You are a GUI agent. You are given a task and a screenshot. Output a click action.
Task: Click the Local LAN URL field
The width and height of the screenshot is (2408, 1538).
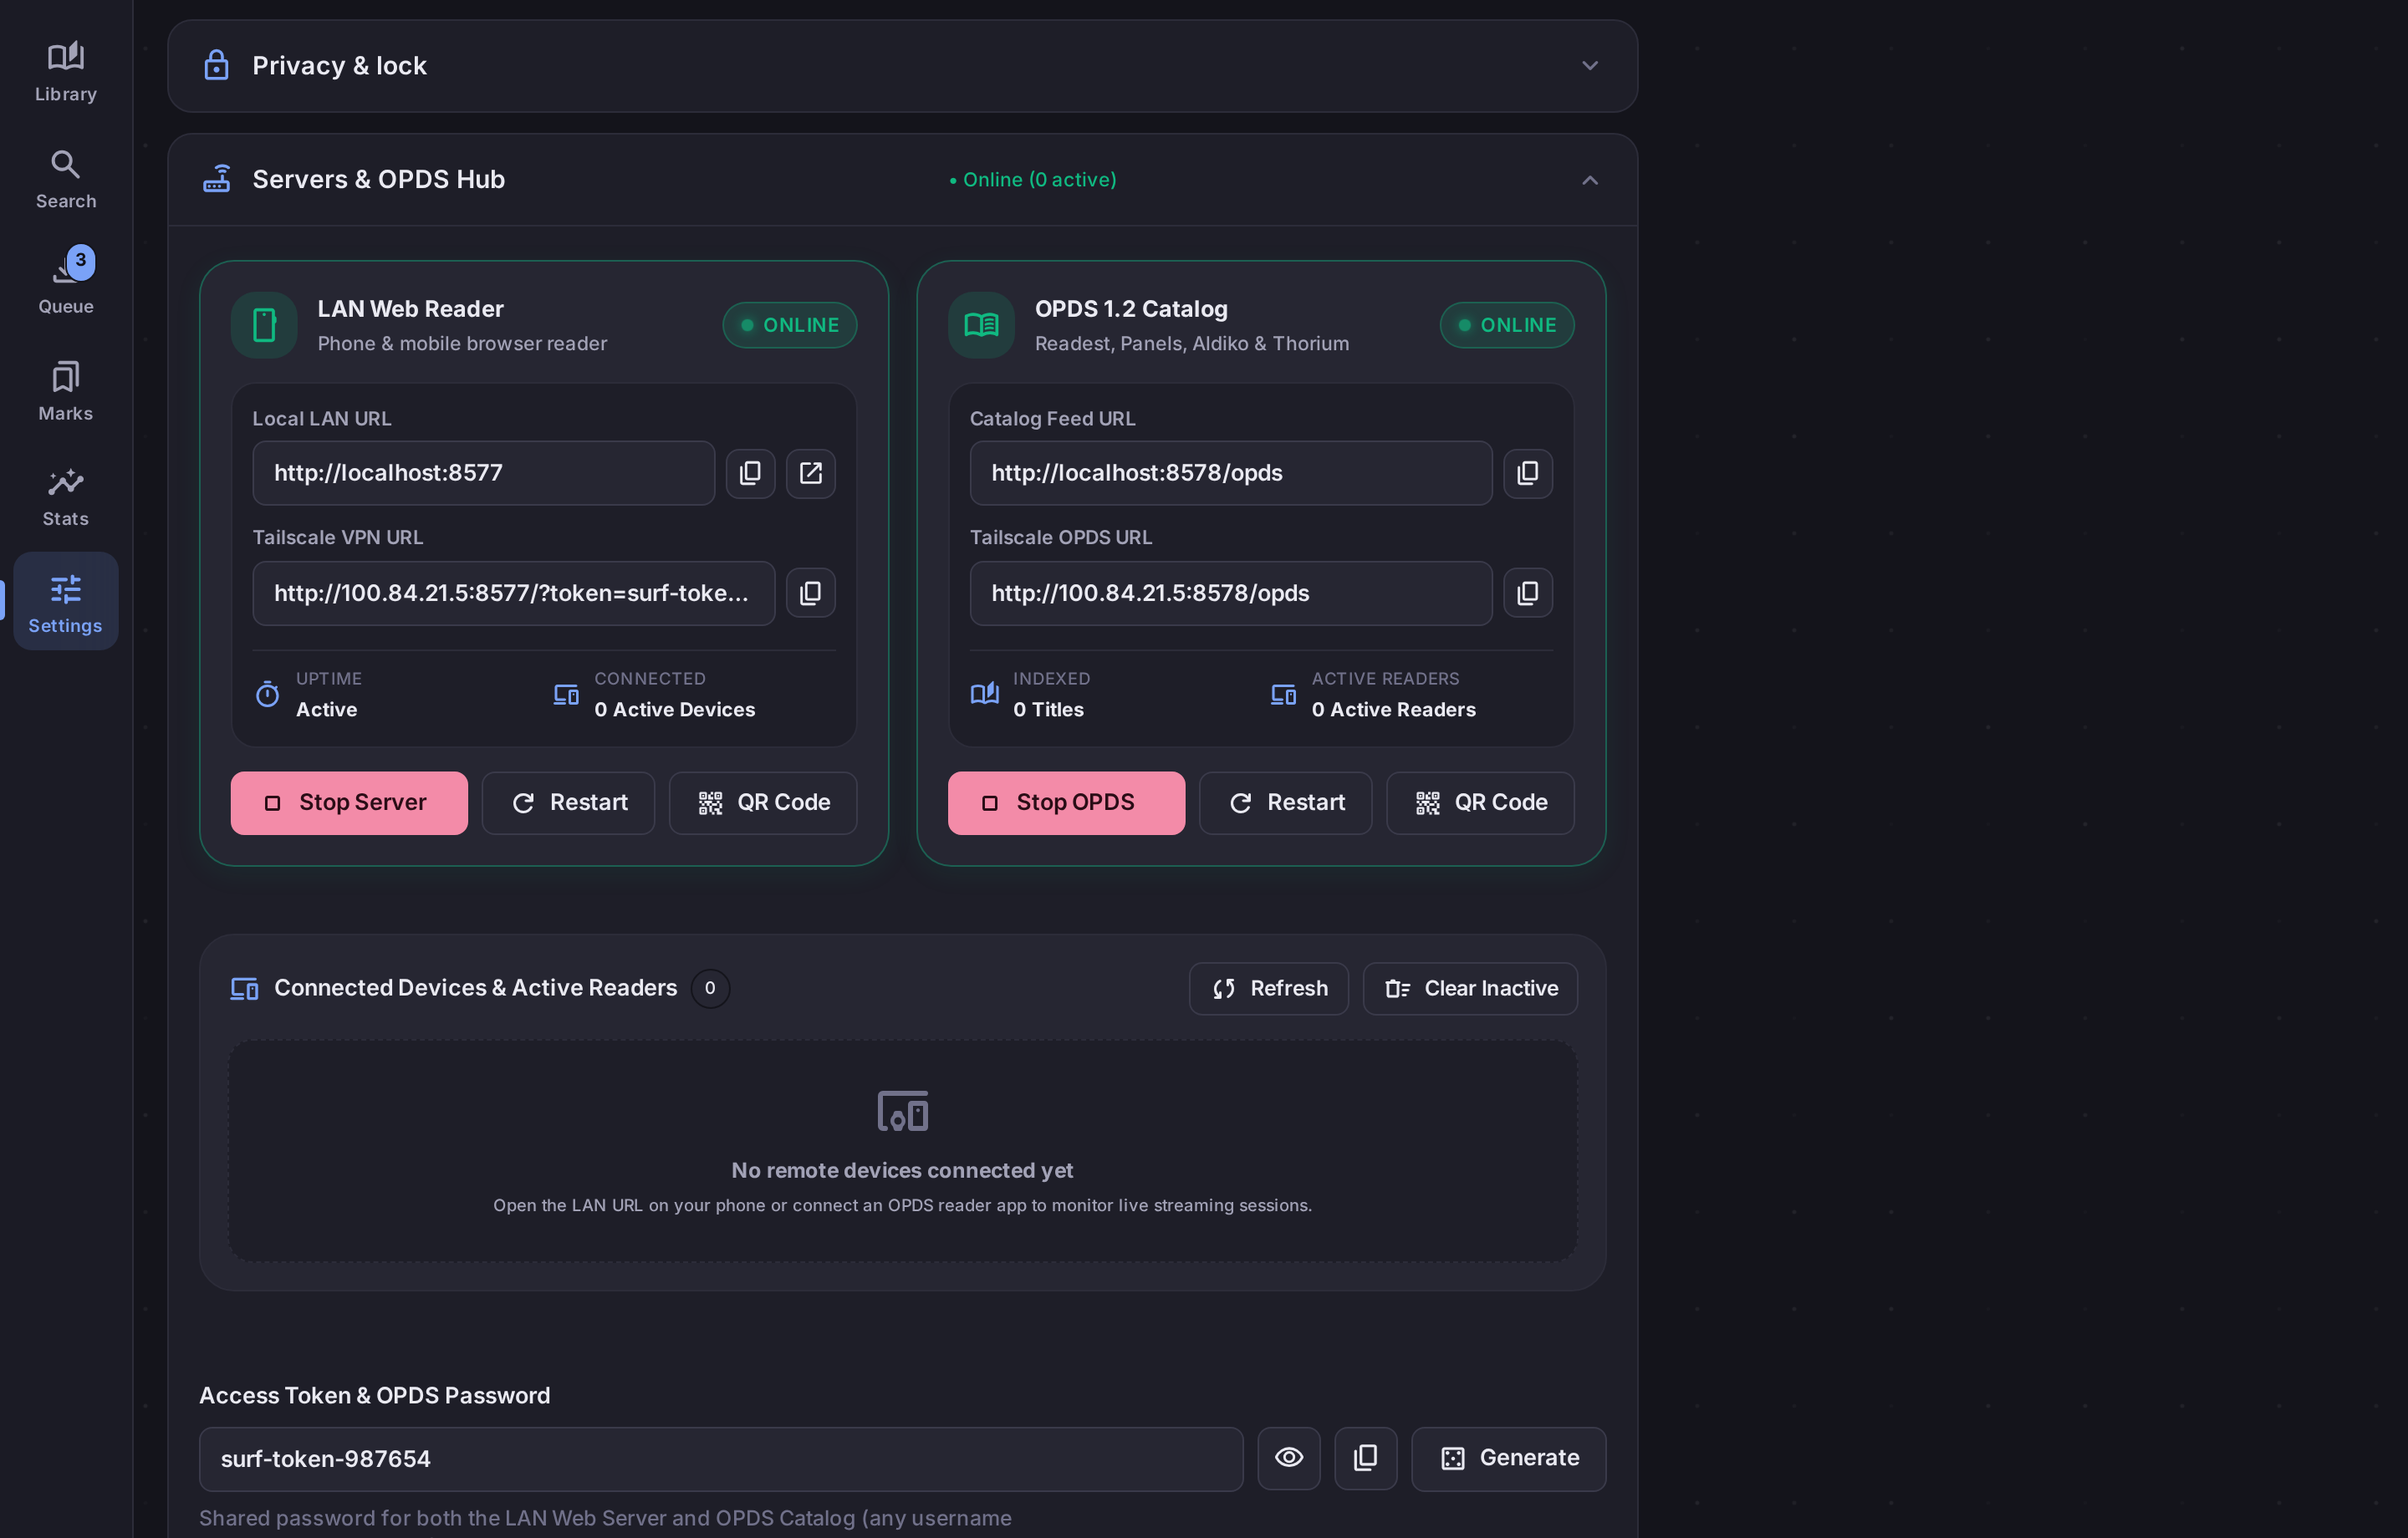[484, 473]
